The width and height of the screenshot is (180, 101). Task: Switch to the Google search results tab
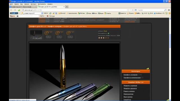(x=23, y=7)
